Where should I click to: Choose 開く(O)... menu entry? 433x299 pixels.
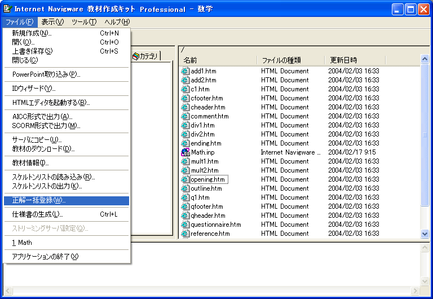coord(67,42)
